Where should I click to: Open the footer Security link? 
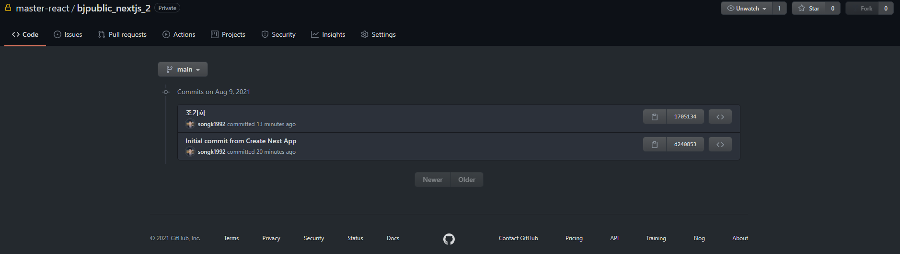pos(314,238)
